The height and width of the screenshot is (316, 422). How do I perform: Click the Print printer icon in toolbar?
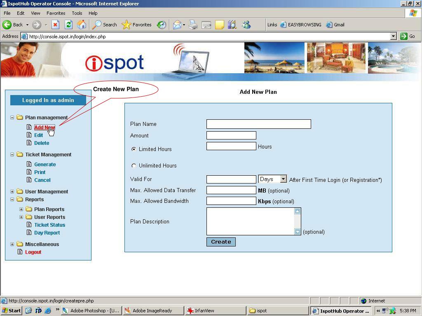pyautogui.click(x=193, y=25)
